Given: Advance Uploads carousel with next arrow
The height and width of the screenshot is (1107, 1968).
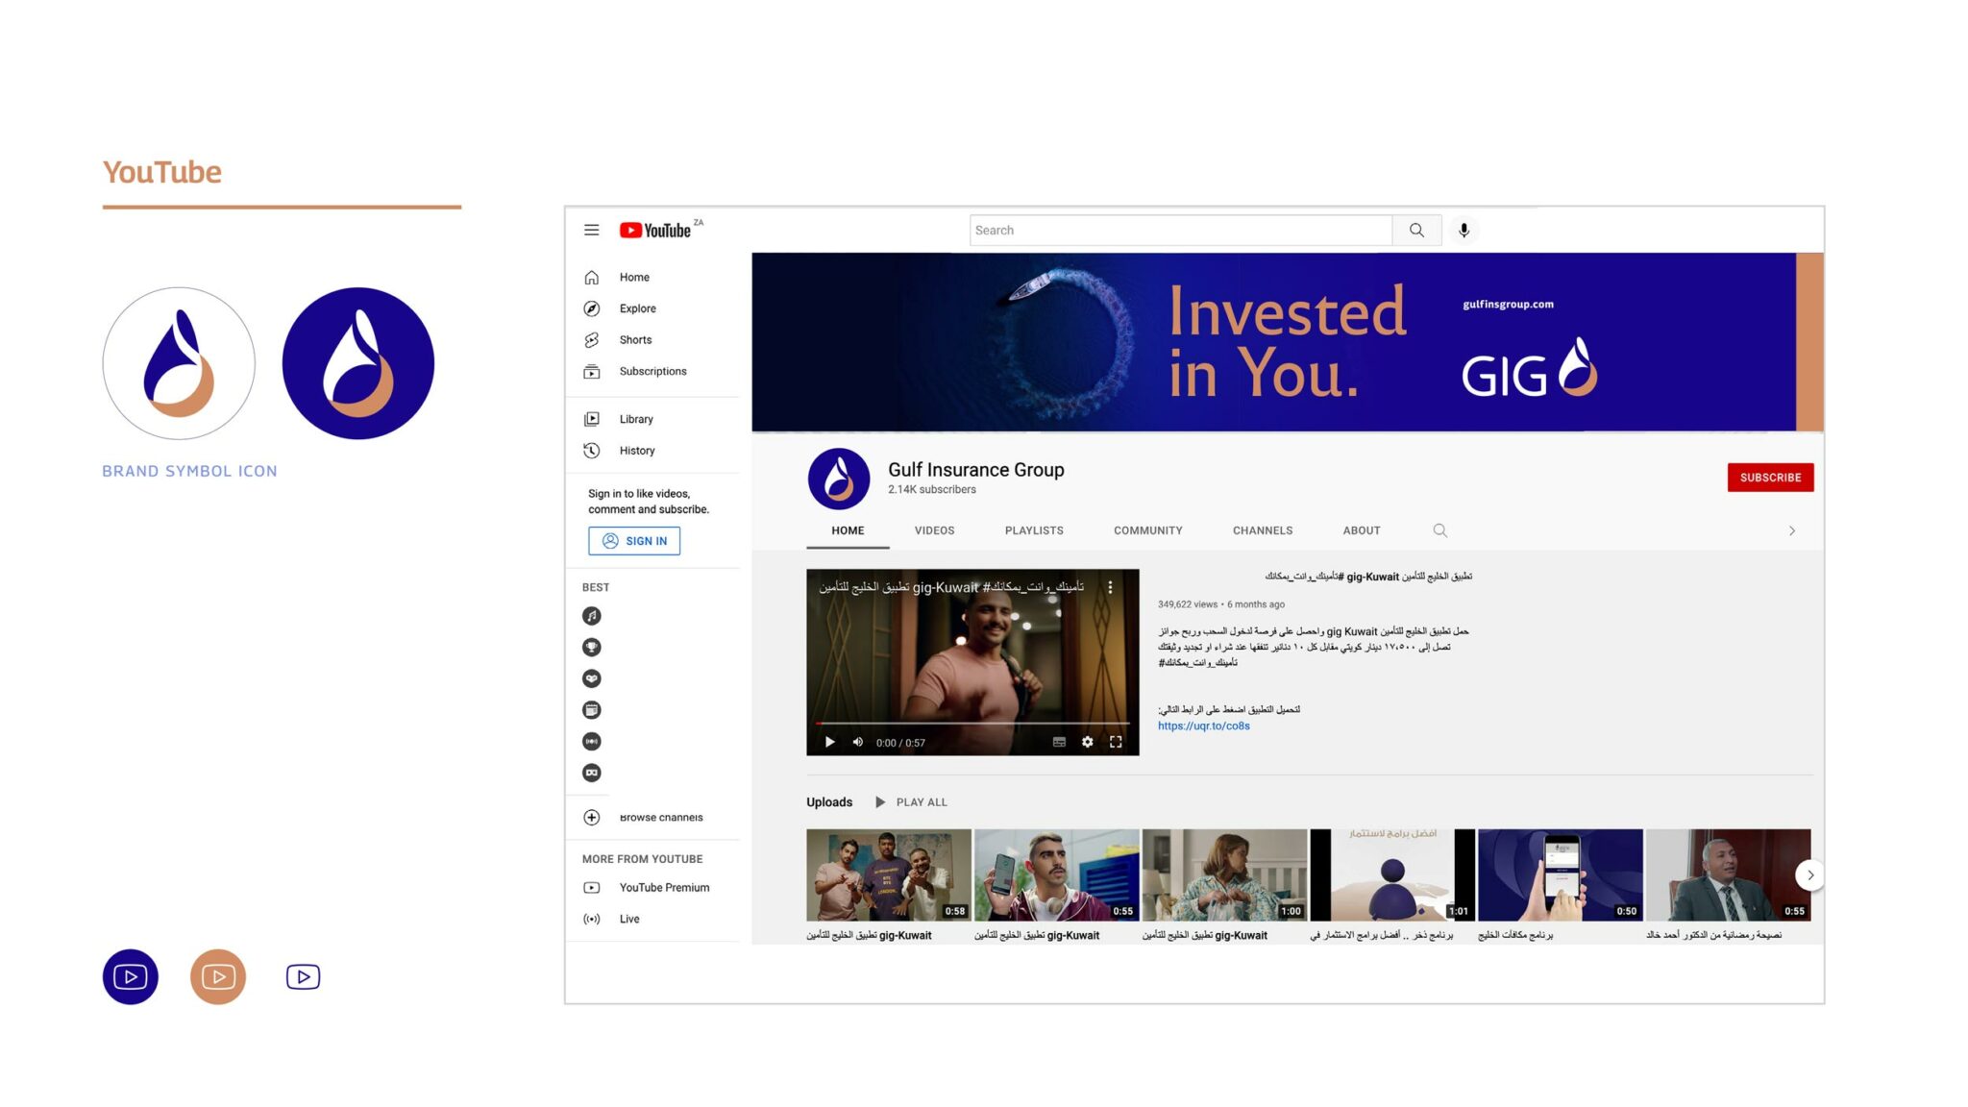Looking at the screenshot, I should tap(1809, 875).
